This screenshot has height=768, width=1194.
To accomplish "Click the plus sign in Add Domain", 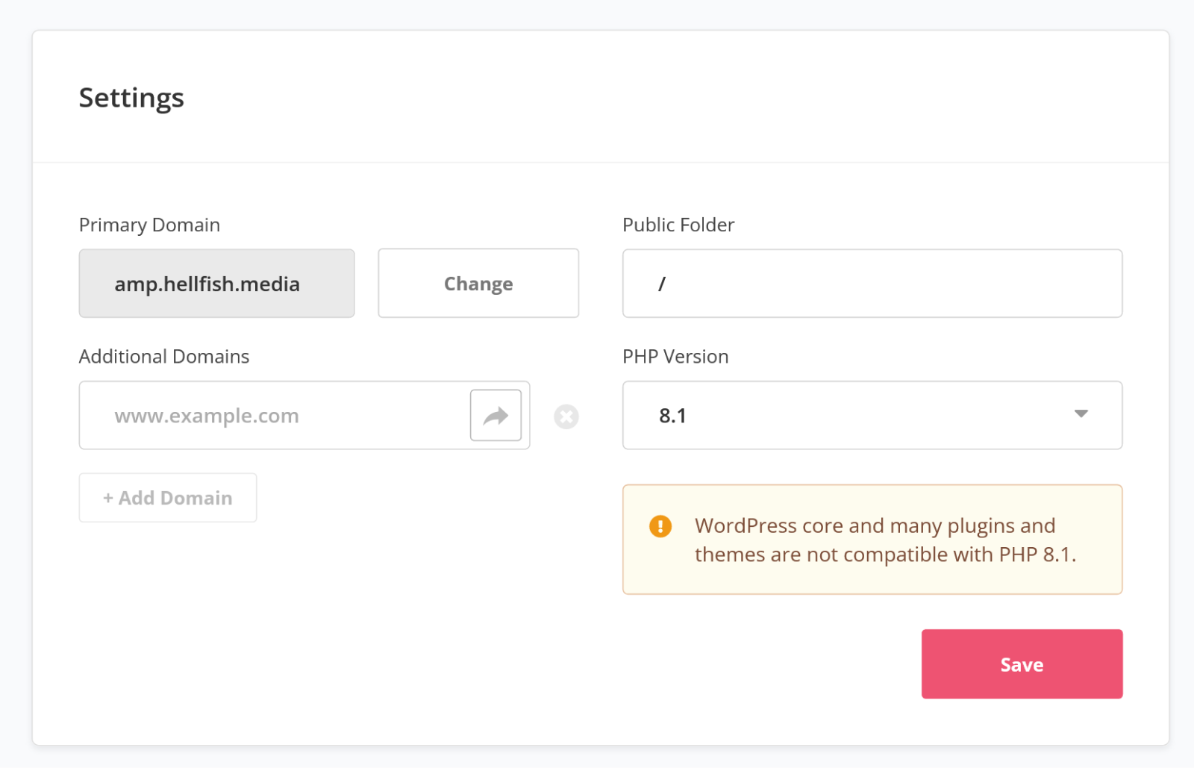I will point(108,498).
